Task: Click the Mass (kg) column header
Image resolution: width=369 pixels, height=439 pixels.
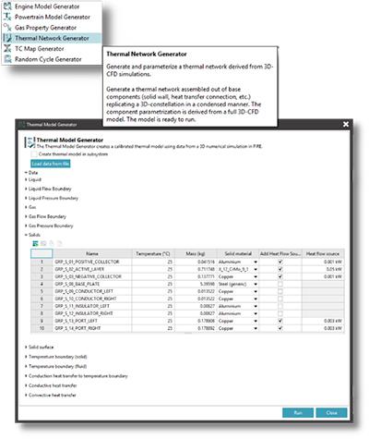Action: pyautogui.click(x=196, y=253)
